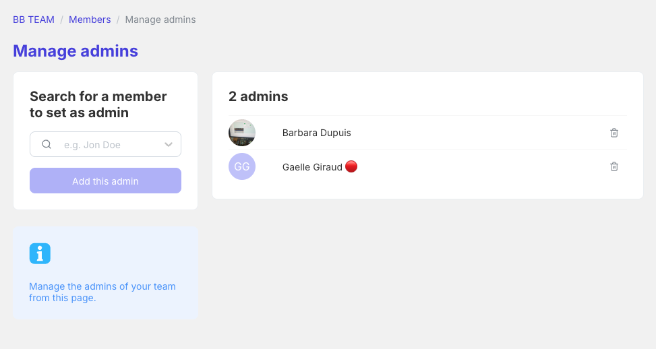Navigate to Members breadcrumb
Viewport: 656px width, 349px height.
pyautogui.click(x=90, y=20)
